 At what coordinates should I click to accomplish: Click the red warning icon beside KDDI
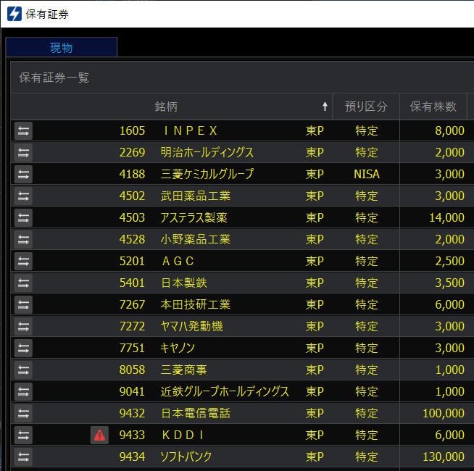pos(99,435)
